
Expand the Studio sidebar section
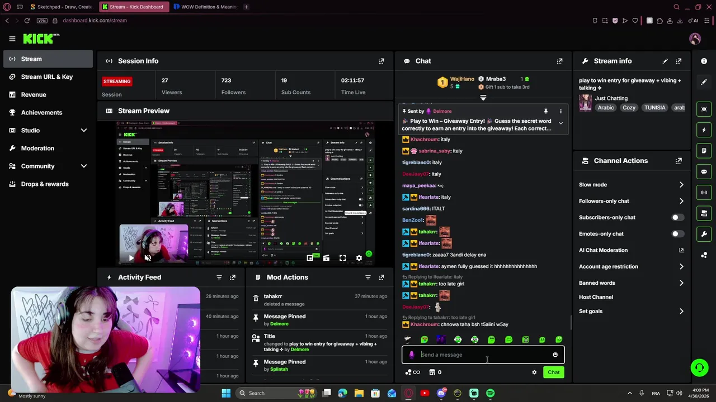coord(84,131)
